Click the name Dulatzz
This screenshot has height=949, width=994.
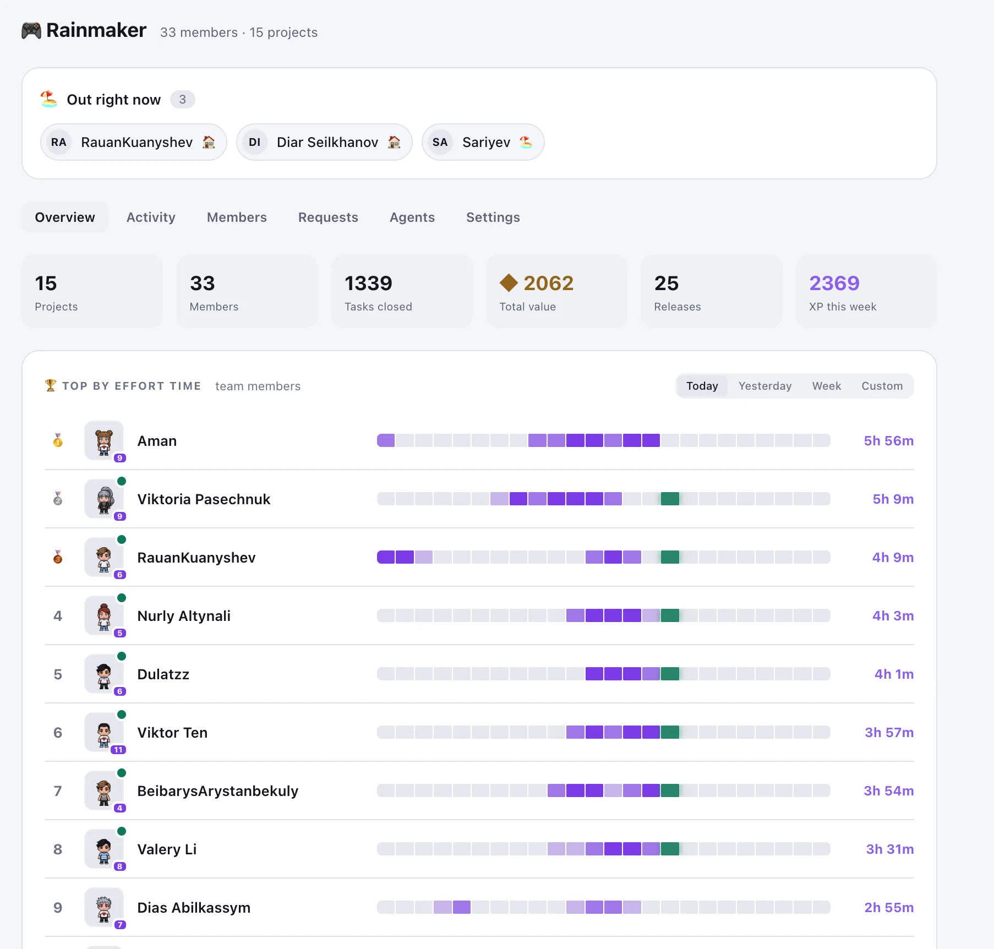point(163,674)
